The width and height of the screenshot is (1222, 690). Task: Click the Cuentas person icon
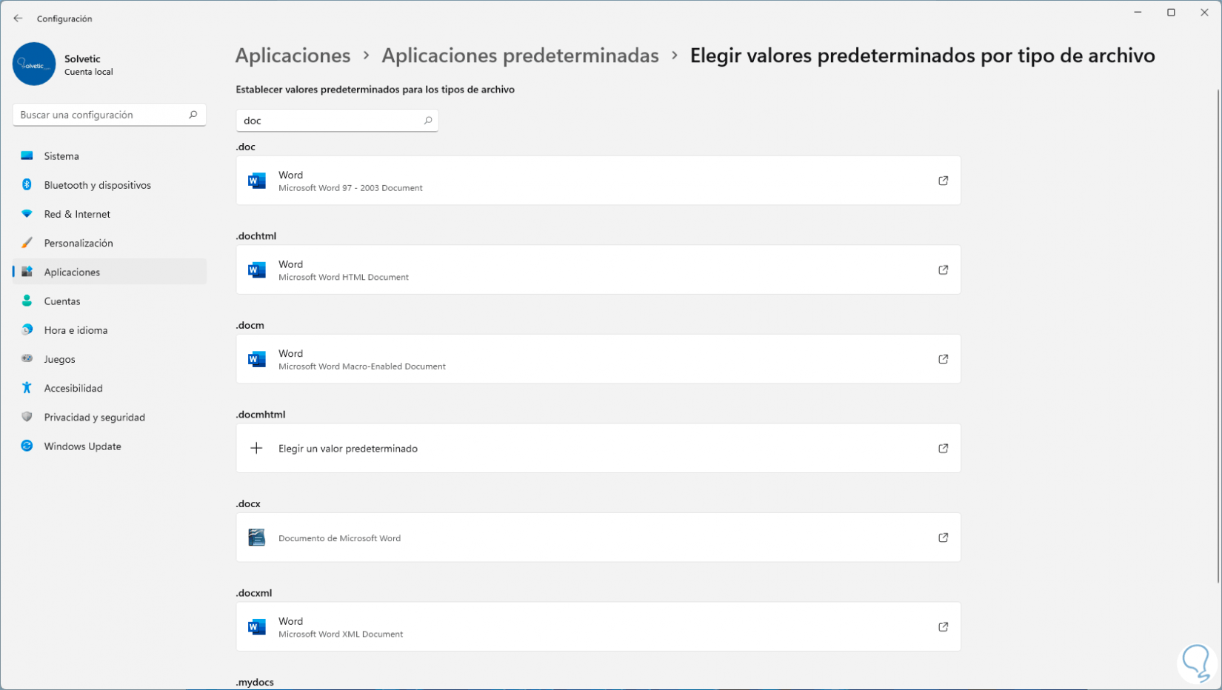coord(27,301)
